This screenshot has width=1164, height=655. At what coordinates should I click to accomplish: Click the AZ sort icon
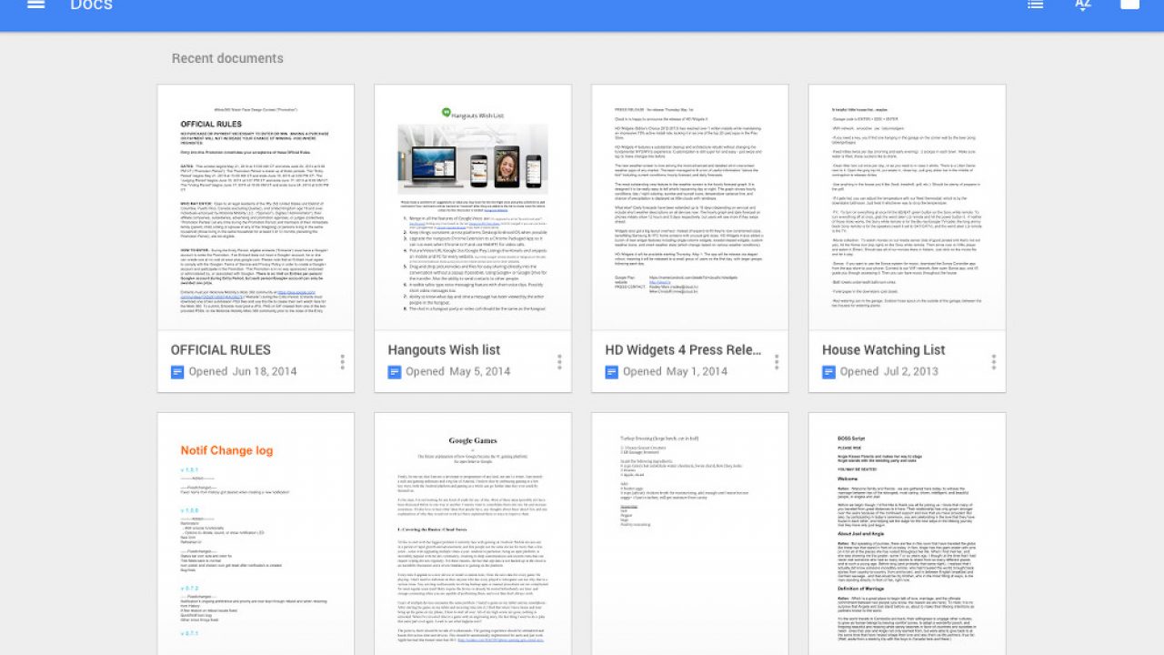tap(1082, 5)
